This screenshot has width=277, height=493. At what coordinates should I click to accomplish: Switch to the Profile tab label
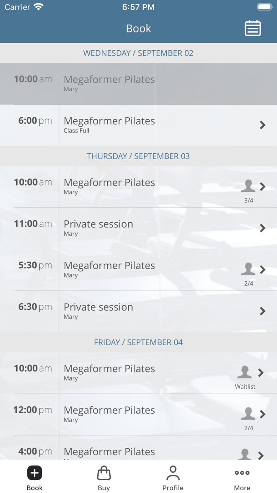click(x=173, y=488)
